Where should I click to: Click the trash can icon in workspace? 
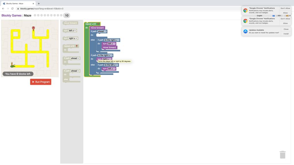click(283, 155)
